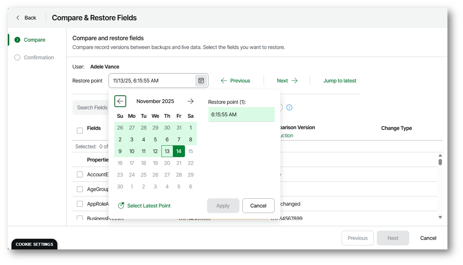Choose the 6:15:55 AM restore point
Image resolution: width=463 pixels, height=265 pixels.
pyautogui.click(x=241, y=115)
